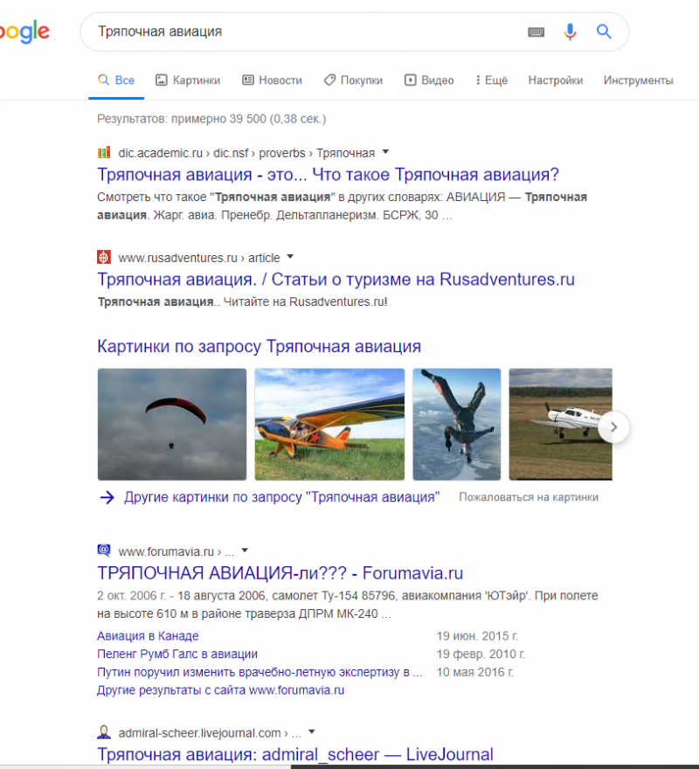The width and height of the screenshot is (699, 769).
Task: Open the Ещё menu
Action: 491,80
